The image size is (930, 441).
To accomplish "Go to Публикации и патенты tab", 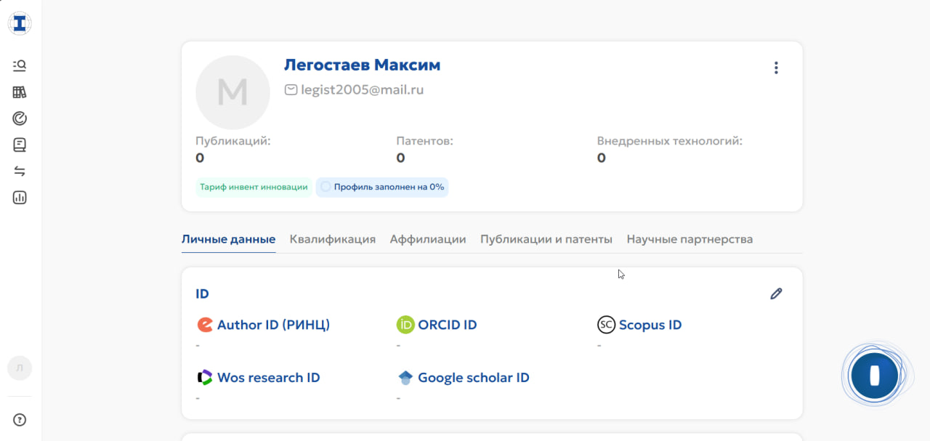I will (546, 239).
